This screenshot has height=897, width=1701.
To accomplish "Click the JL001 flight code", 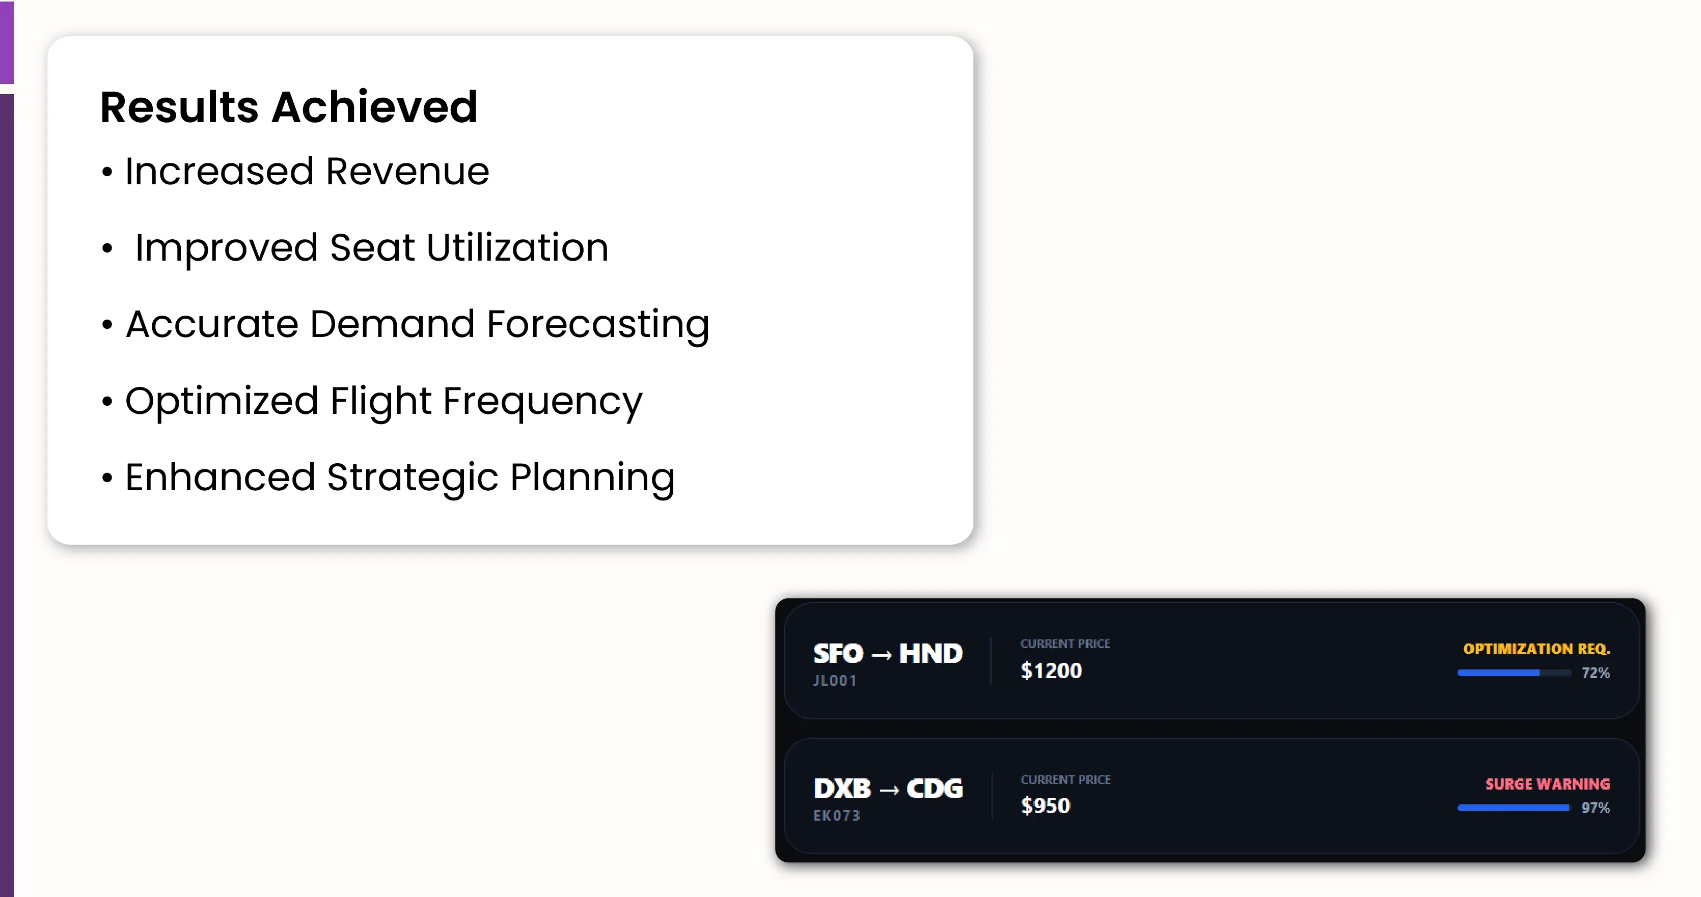I will click(835, 681).
